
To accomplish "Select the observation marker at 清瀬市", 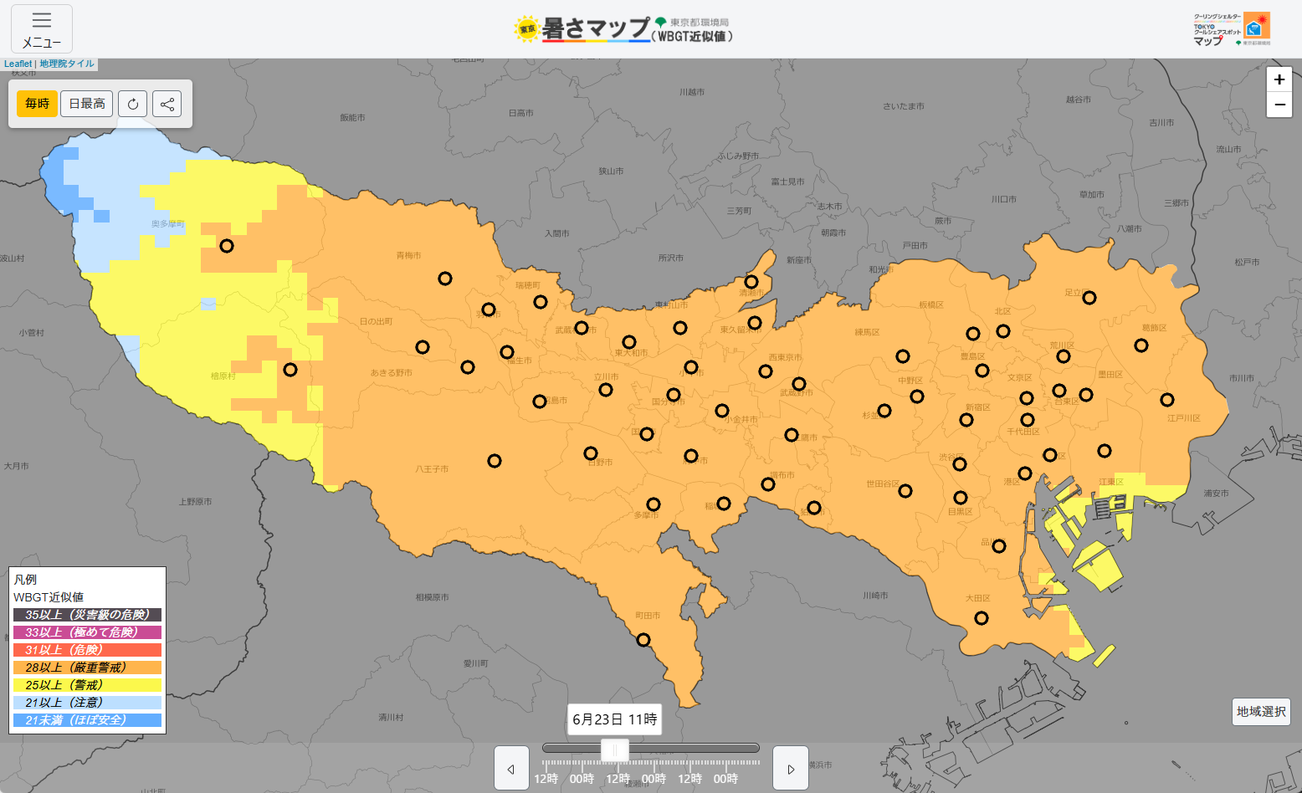I will (751, 282).
